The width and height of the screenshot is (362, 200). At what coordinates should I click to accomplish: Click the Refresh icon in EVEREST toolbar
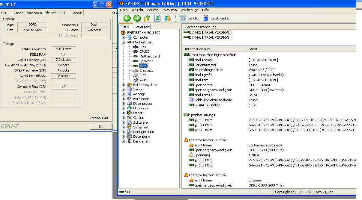pyautogui.click(x=157, y=18)
